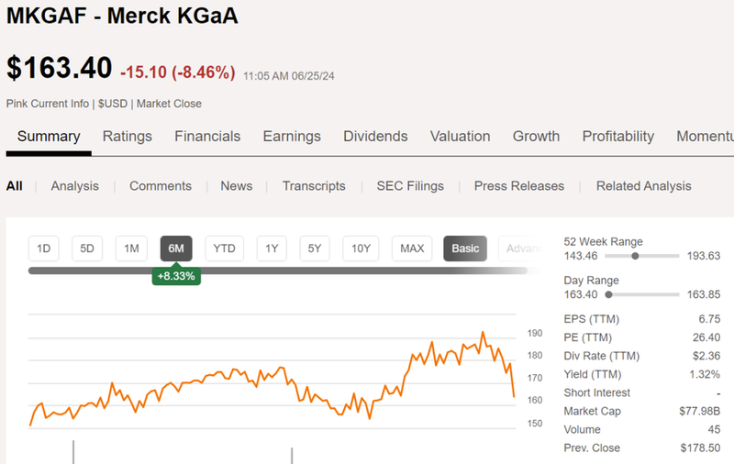The image size is (734, 464).
Task: Go to the Dividends tab
Action: pos(375,137)
